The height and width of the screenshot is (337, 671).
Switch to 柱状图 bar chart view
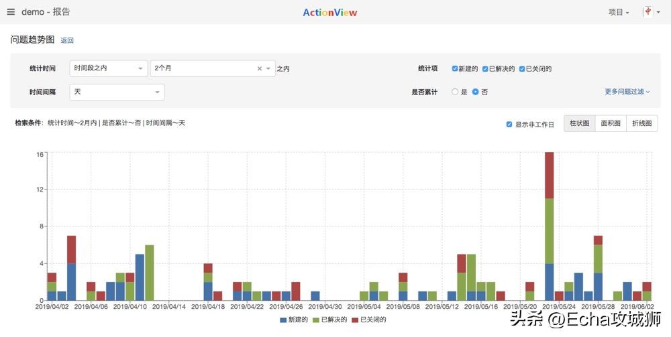580,123
